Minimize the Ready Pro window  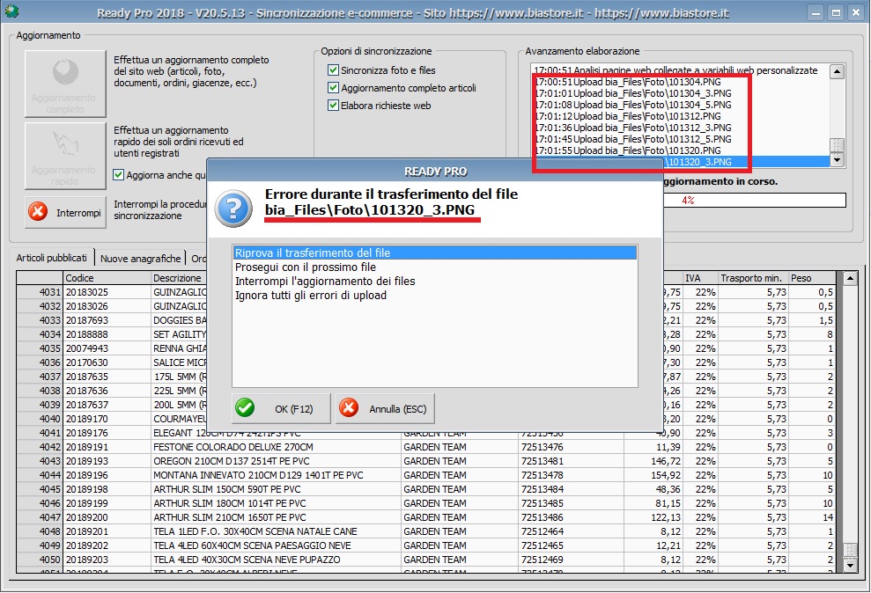click(x=816, y=13)
